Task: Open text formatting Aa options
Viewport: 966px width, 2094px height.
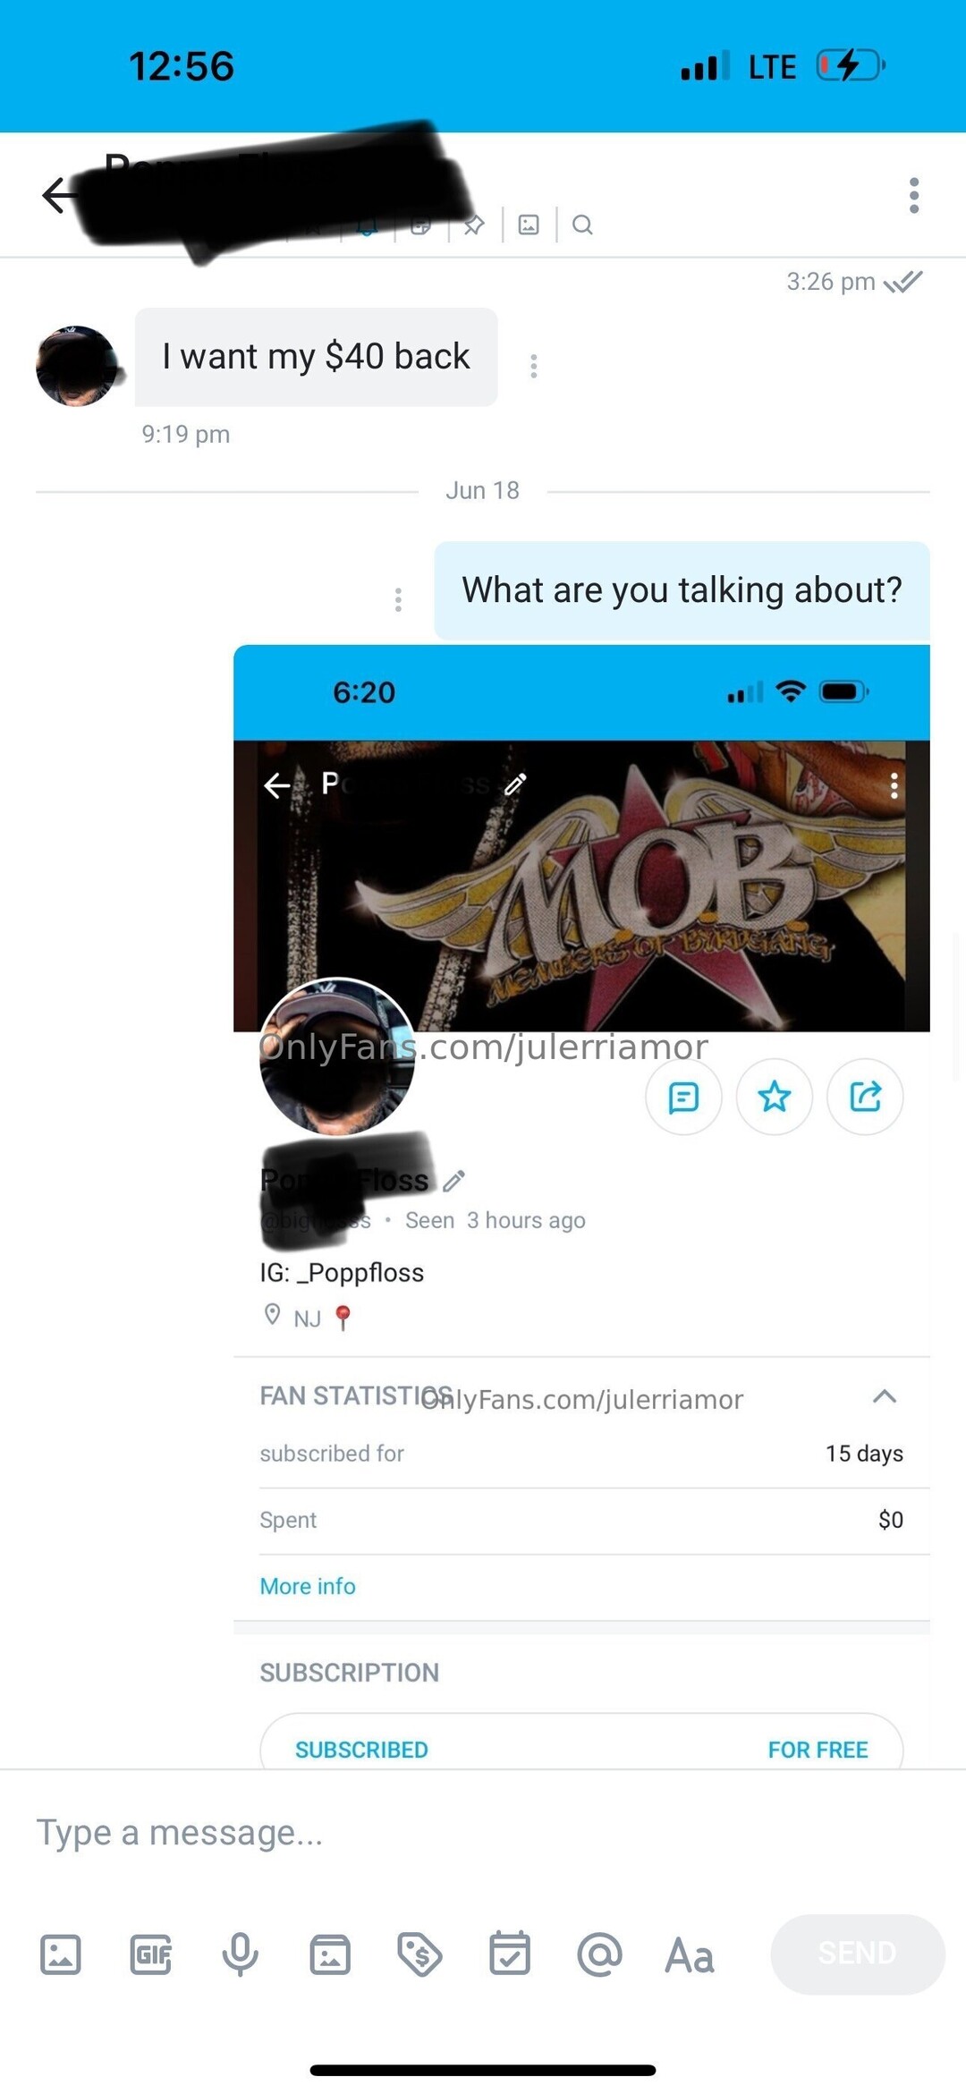Action: 690,1955
